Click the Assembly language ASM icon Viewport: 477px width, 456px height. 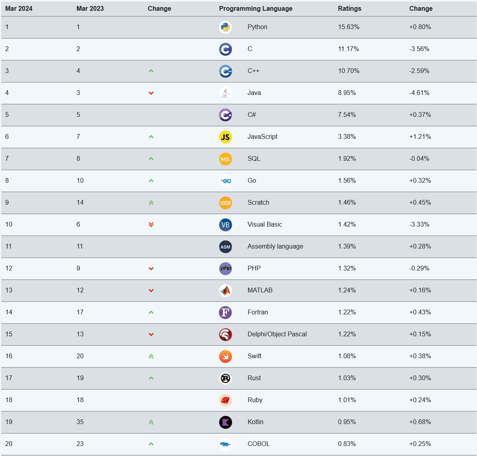[225, 247]
